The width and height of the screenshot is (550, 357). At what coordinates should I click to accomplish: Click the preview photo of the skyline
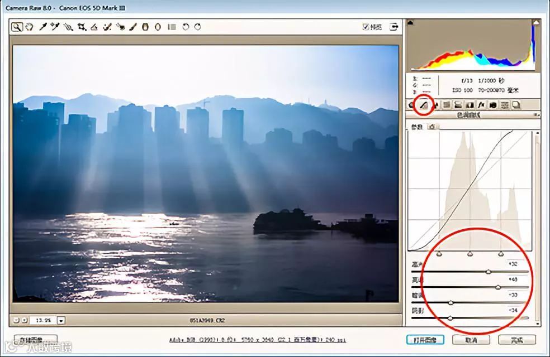206,173
